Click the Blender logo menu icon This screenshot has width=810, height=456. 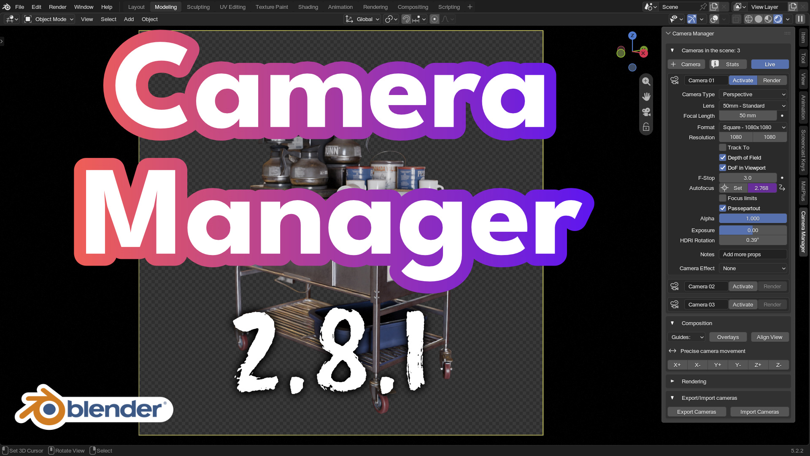click(x=6, y=7)
